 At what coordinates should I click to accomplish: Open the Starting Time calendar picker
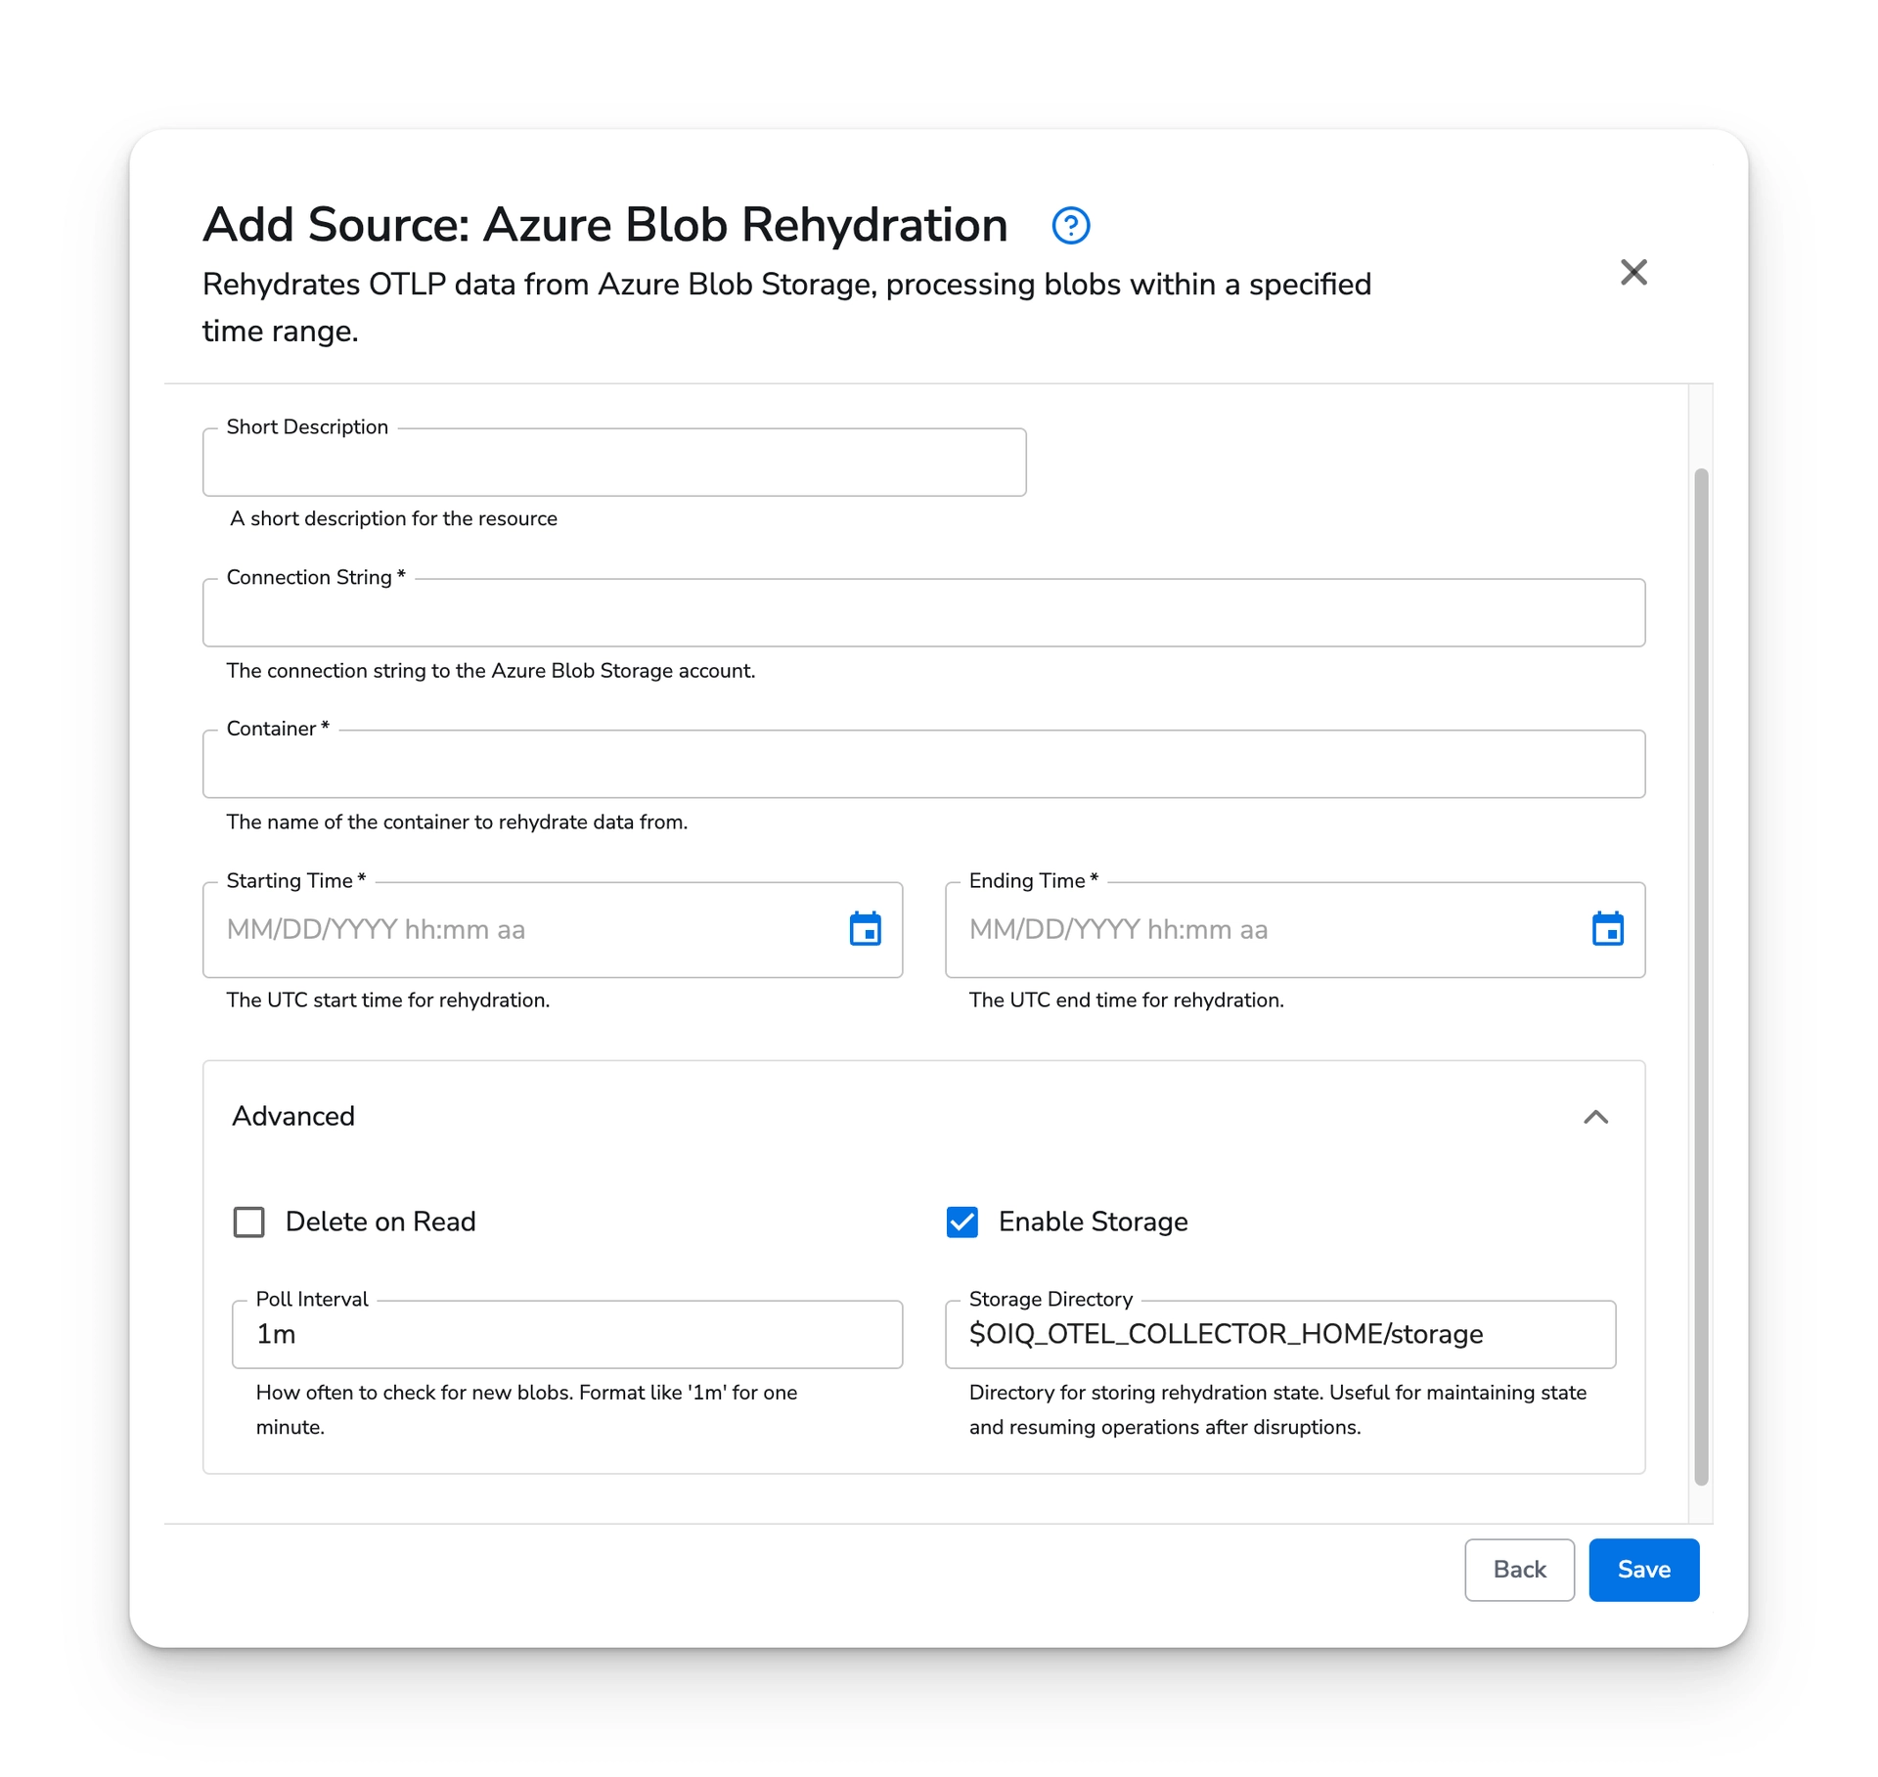click(865, 930)
